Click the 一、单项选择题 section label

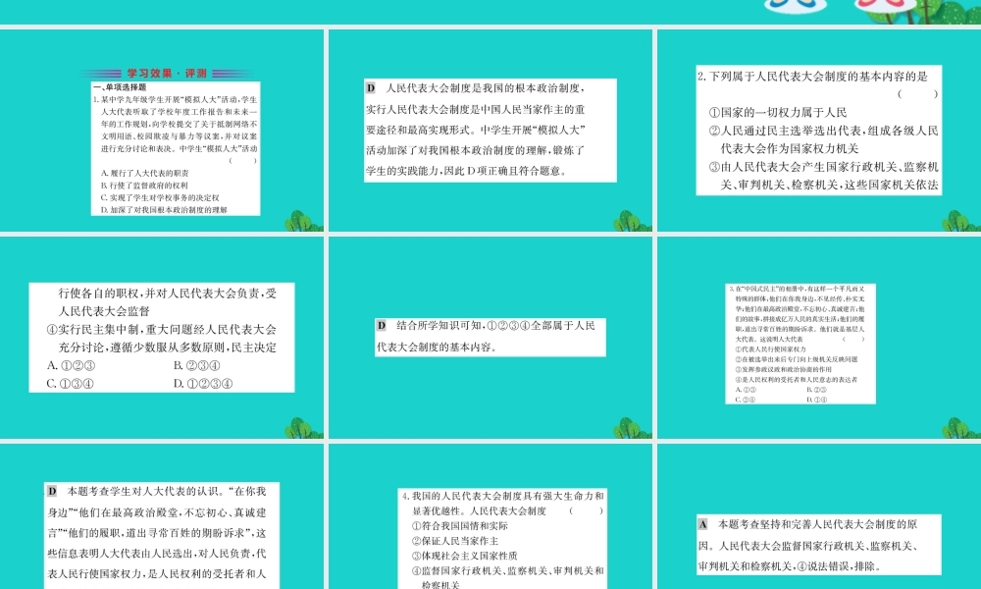120,87
